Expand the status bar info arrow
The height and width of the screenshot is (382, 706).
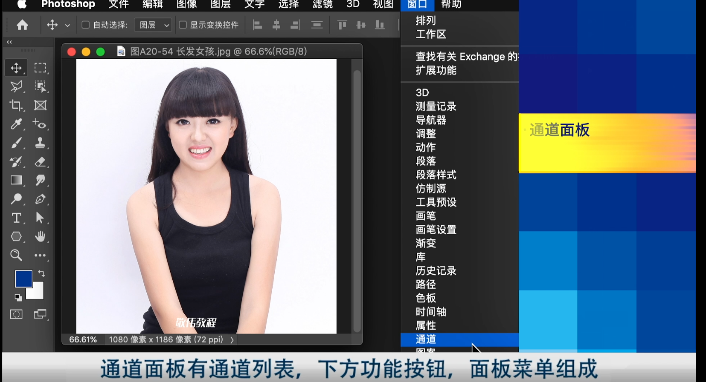232,340
